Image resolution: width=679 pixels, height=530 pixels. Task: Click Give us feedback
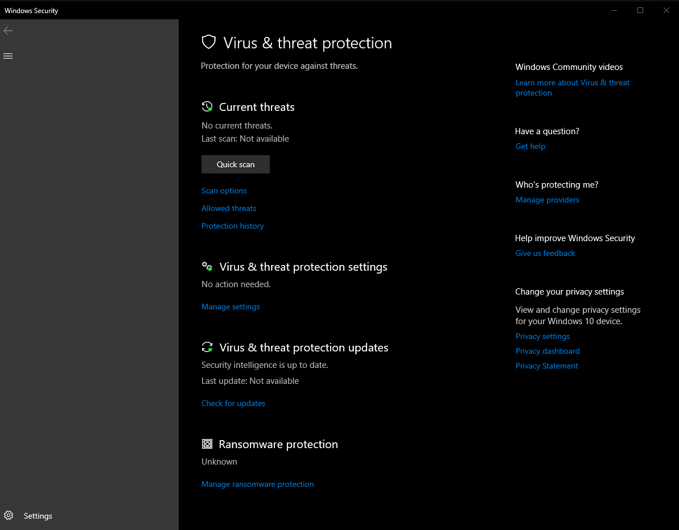pyautogui.click(x=545, y=254)
